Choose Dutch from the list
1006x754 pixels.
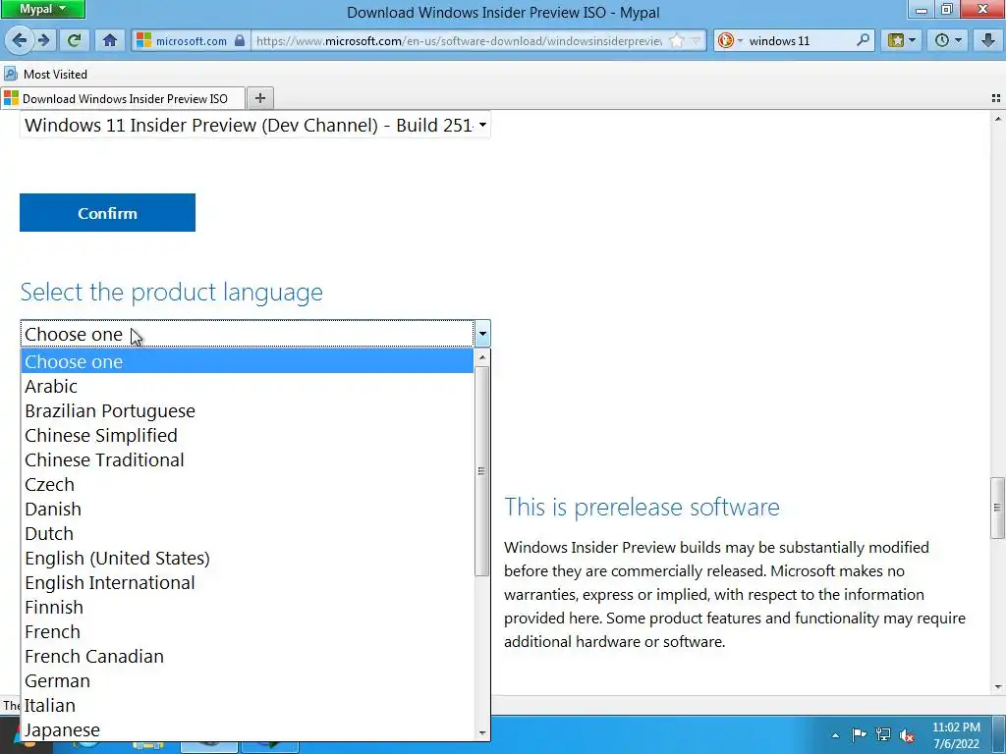pos(247,533)
